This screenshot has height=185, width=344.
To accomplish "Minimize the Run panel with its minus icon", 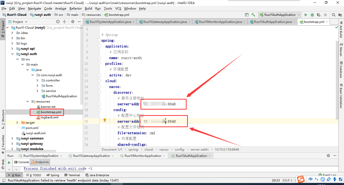I will 335,156.
